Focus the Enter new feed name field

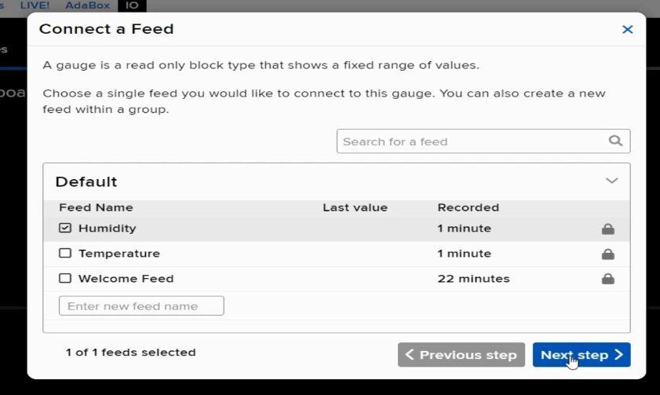pyautogui.click(x=141, y=305)
